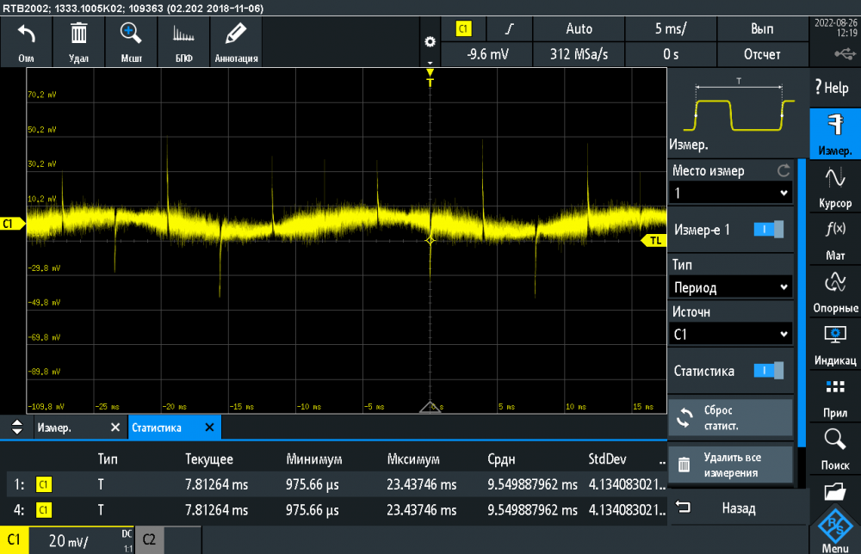Screen dimensions: 861x554
Task: Toggle the Измер-е 1 measurement switch
Action: (x=768, y=230)
